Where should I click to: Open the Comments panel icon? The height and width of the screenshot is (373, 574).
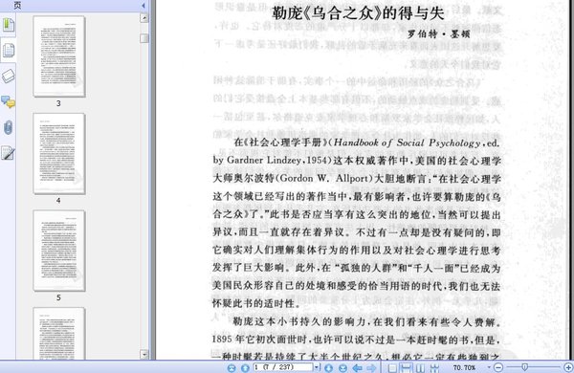[8, 102]
